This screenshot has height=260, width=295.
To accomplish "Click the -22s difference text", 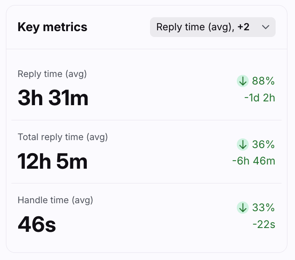I will 264,224.
